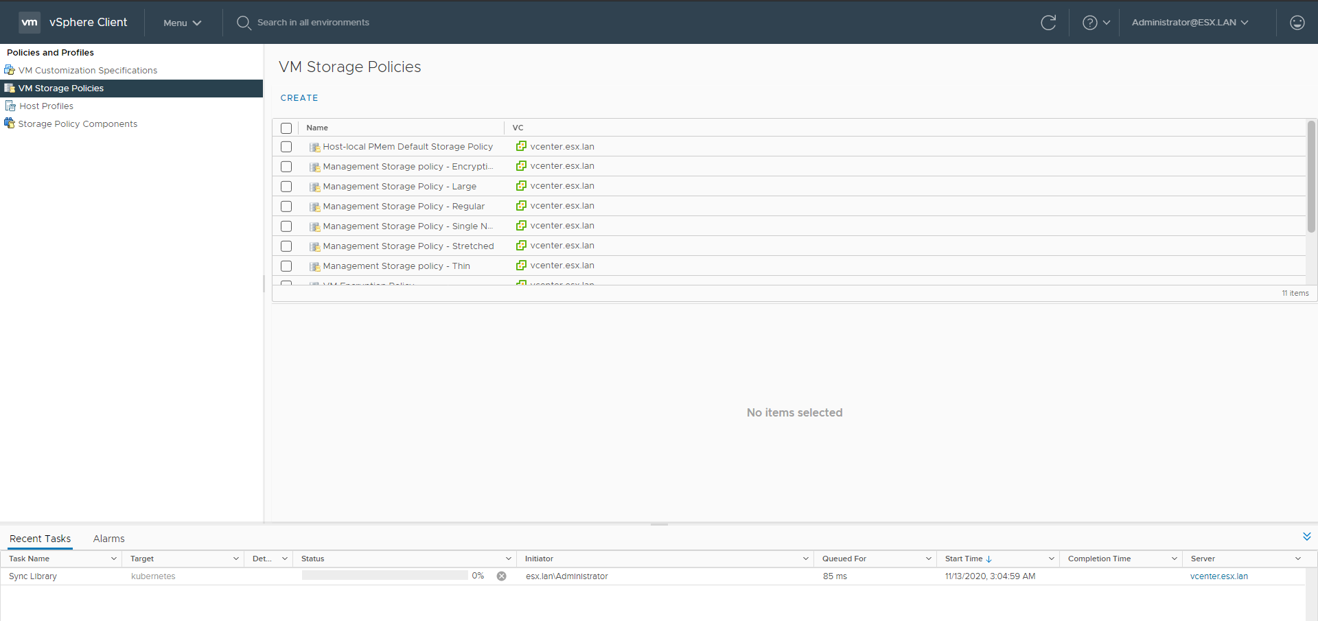Open the Menu dropdown
1318x621 pixels.
[182, 23]
